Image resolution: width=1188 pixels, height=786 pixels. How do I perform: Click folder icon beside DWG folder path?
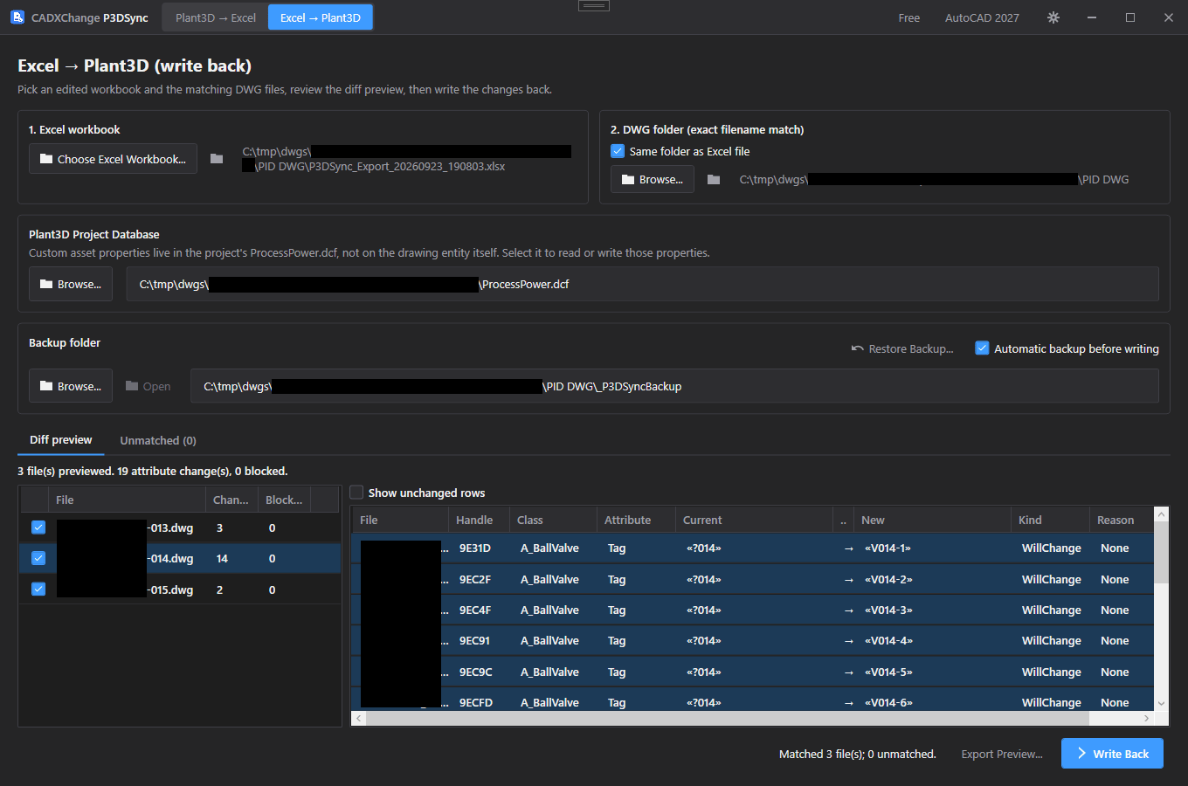(714, 179)
